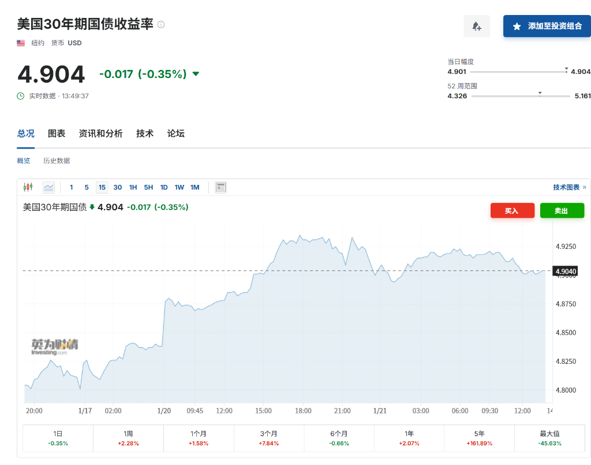
Task: Select the 30 minute interval
Action: [118, 187]
